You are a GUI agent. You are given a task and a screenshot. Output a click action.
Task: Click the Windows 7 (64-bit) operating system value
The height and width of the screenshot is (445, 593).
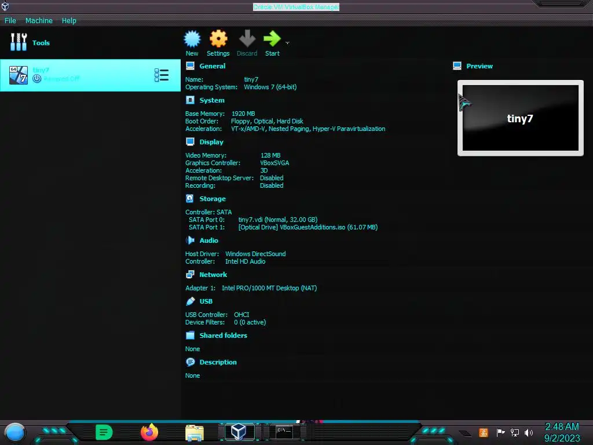[270, 87]
